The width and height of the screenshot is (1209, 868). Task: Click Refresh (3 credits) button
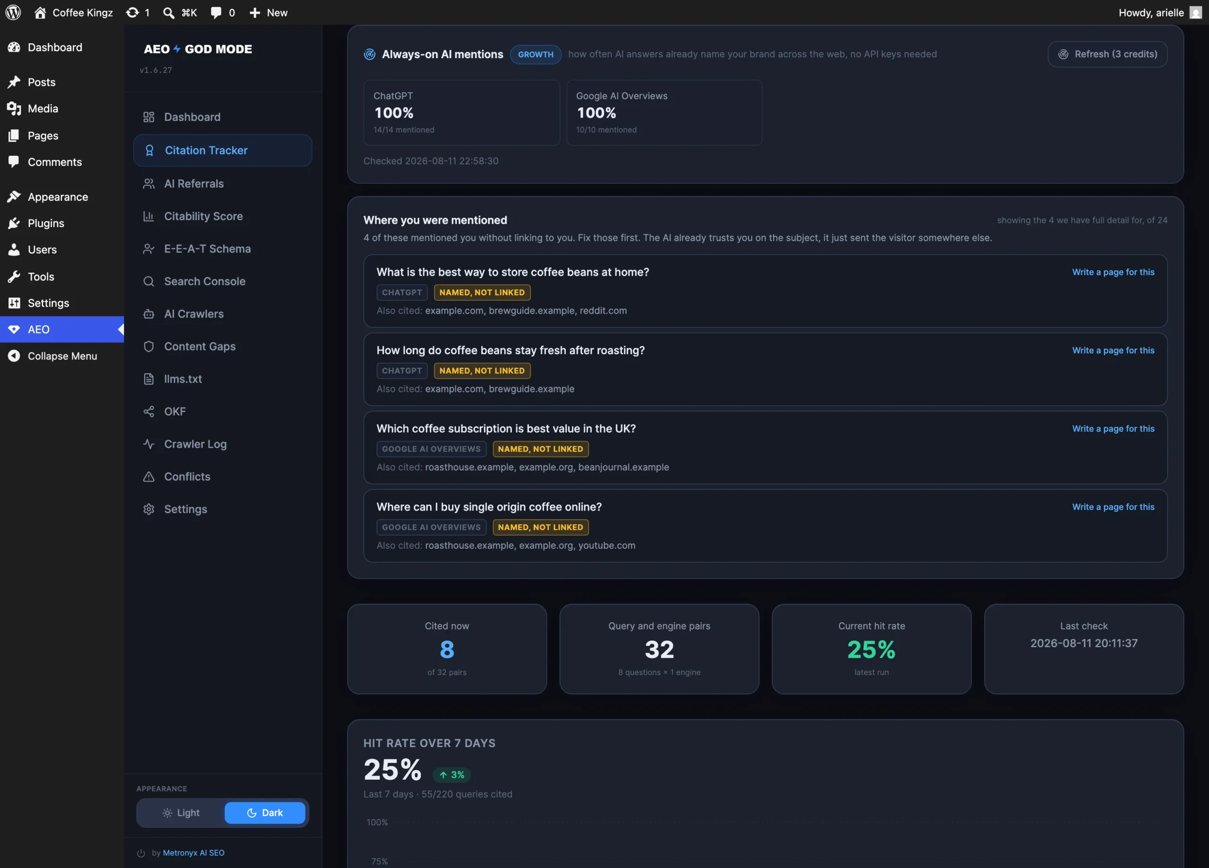[1108, 54]
